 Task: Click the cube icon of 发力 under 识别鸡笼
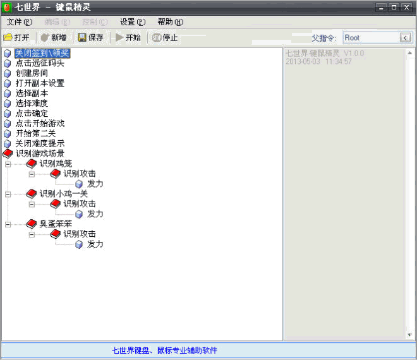pos(79,184)
